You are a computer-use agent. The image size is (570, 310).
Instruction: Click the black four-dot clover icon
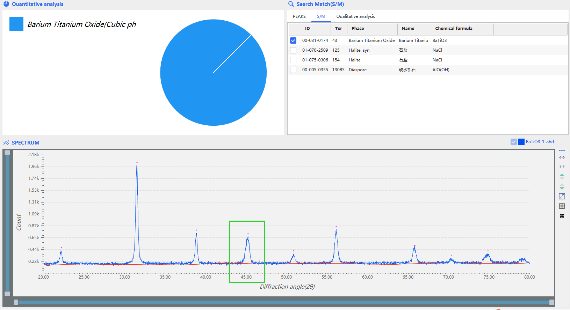click(x=562, y=216)
